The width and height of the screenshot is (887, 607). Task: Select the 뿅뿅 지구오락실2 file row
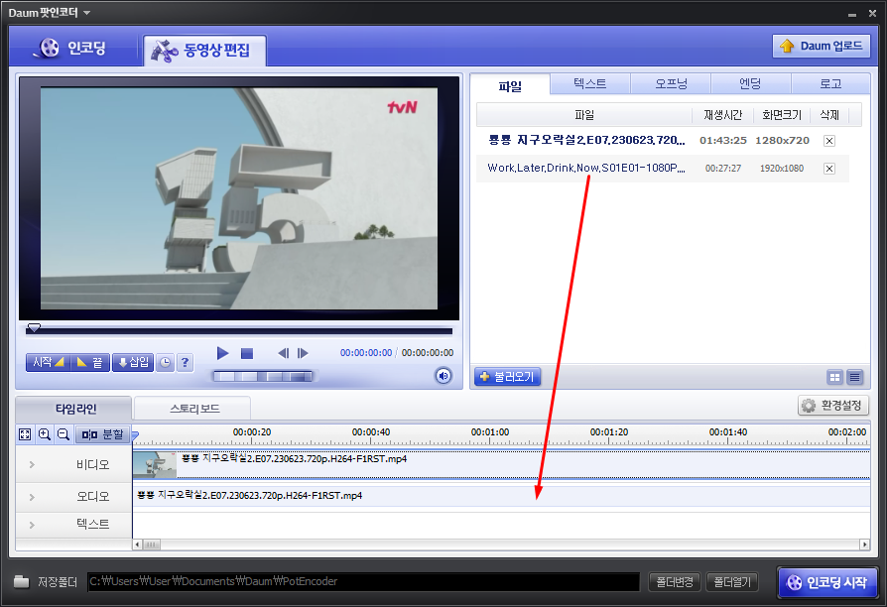point(663,140)
